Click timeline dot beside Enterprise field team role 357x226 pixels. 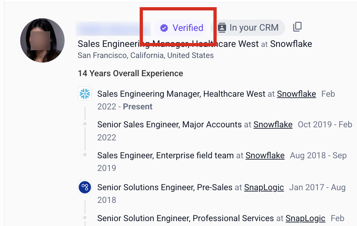(x=85, y=155)
